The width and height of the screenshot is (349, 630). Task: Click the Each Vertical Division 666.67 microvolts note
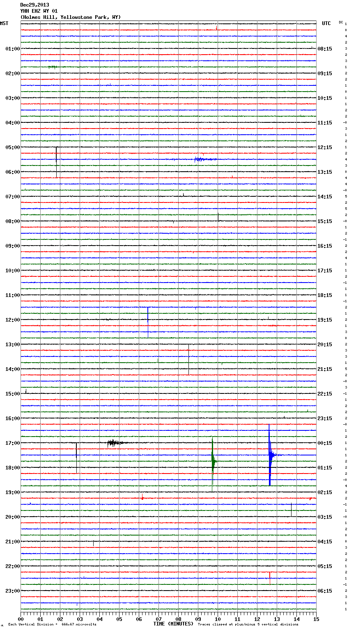pyautogui.click(x=52, y=625)
